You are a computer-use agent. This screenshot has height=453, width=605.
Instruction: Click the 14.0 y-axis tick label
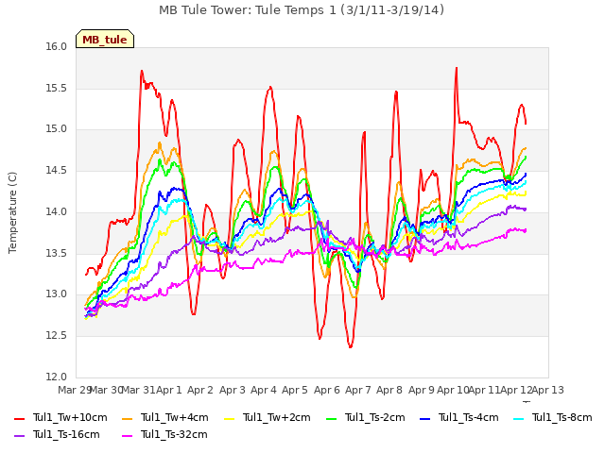point(57,211)
